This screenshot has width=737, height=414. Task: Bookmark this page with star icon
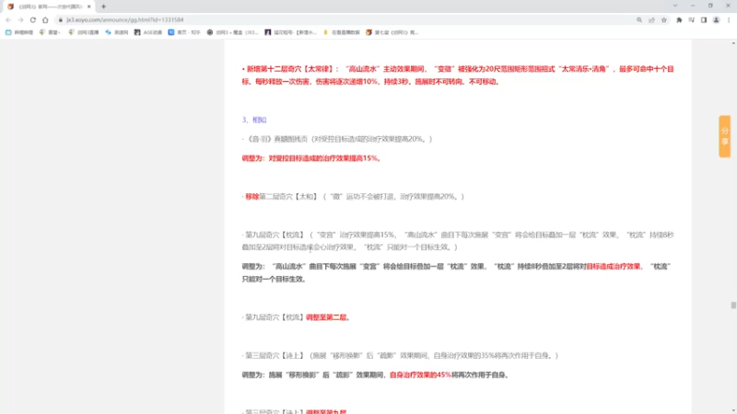click(663, 19)
